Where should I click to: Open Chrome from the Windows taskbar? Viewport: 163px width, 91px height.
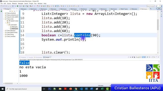76,89
